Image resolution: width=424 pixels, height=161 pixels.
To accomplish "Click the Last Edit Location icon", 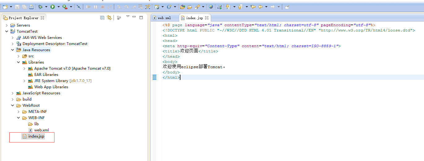I will click(x=253, y=7).
